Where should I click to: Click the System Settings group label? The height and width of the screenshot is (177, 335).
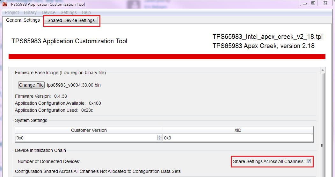click(x=31, y=120)
